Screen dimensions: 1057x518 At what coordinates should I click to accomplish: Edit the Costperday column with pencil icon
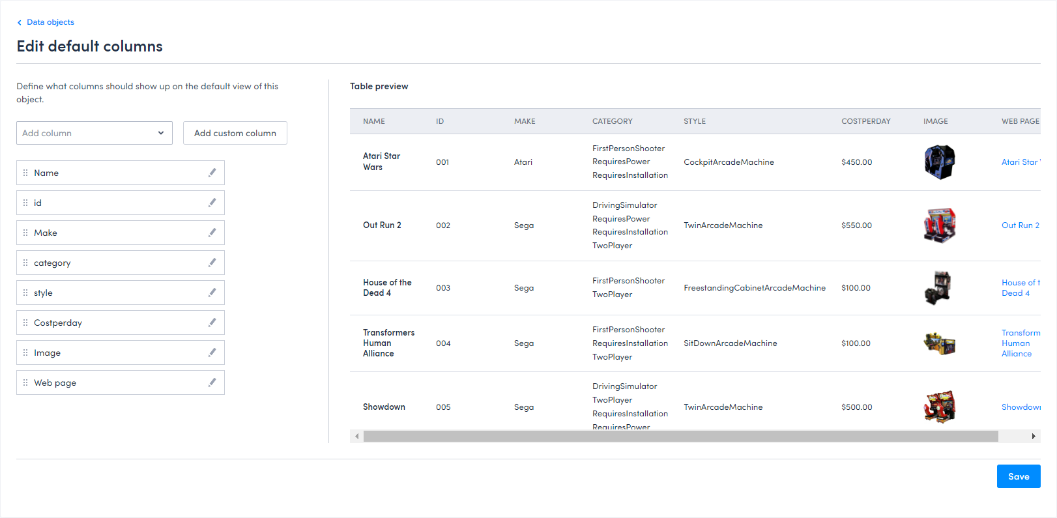coord(212,323)
